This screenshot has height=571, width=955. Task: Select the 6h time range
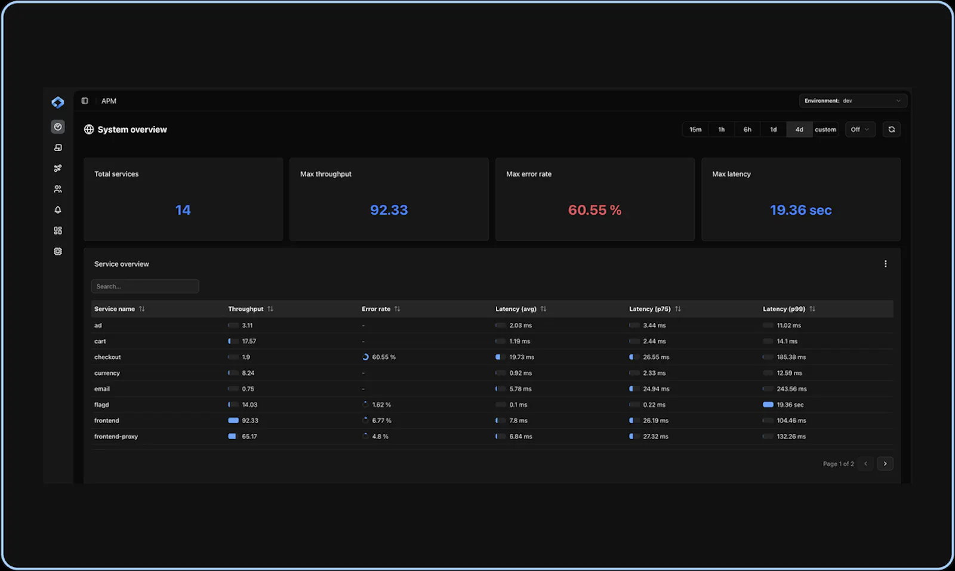pyautogui.click(x=747, y=129)
